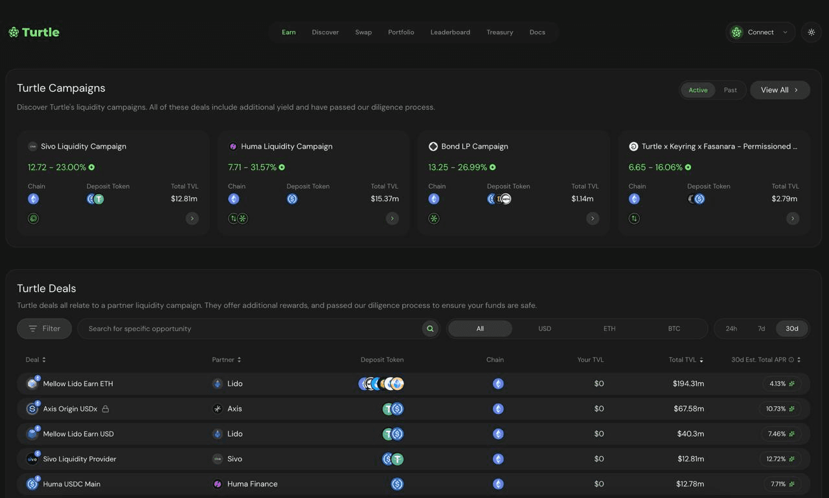Screen dimensions: 829x498
Task: Filter deals by BTC
Action: pyautogui.click(x=674, y=329)
